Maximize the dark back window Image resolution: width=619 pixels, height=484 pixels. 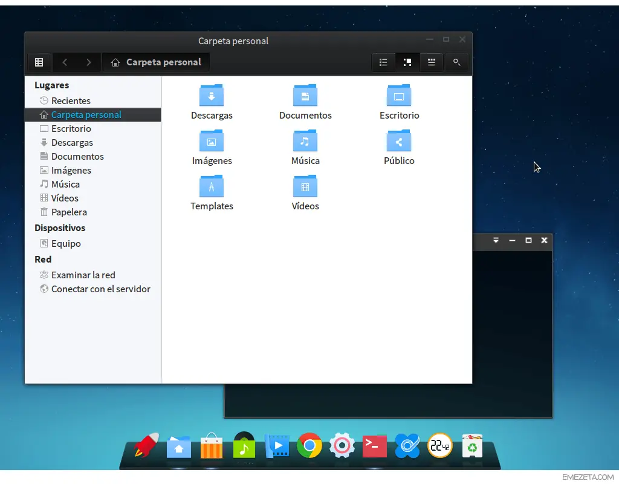[528, 240]
